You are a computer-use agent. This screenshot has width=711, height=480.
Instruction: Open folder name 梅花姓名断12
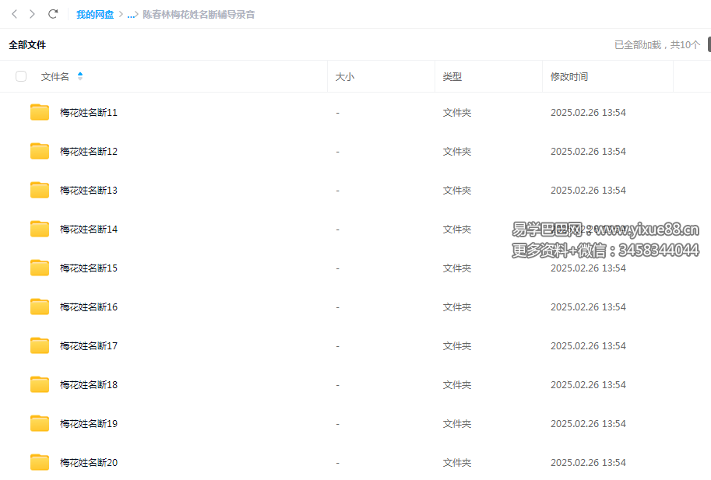(x=89, y=152)
